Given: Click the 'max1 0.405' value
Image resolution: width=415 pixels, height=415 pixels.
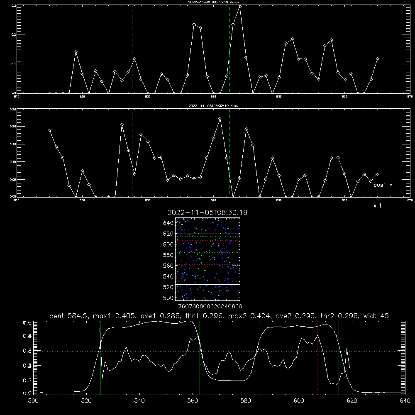Looking at the screenshot, I should pos(115,316).
